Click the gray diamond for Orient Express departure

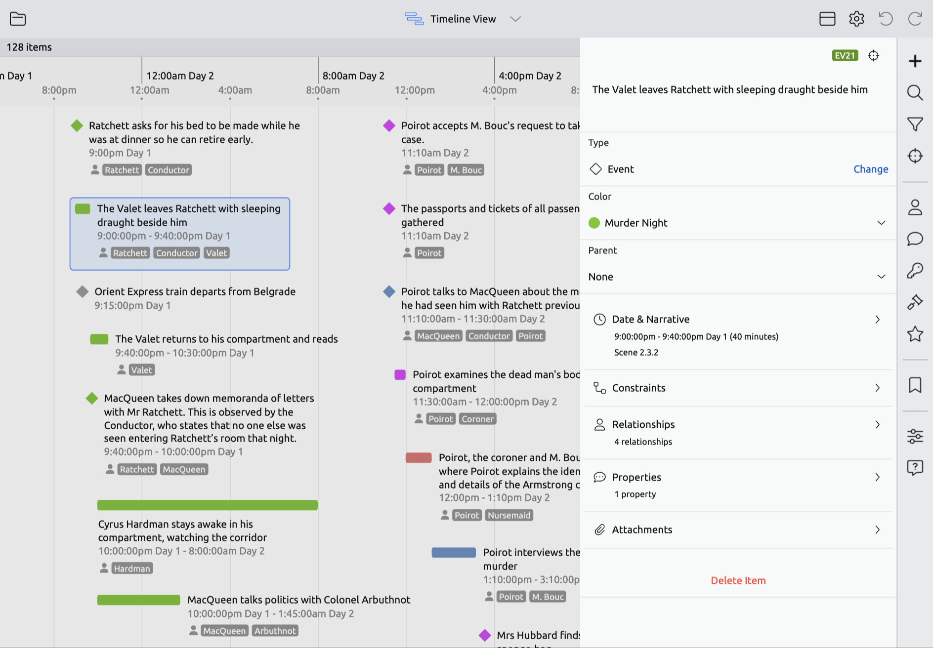tap(83, 291)
